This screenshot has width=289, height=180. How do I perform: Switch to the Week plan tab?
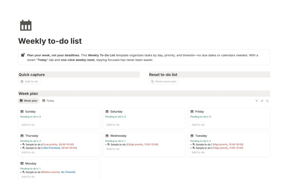click(29, 101)
